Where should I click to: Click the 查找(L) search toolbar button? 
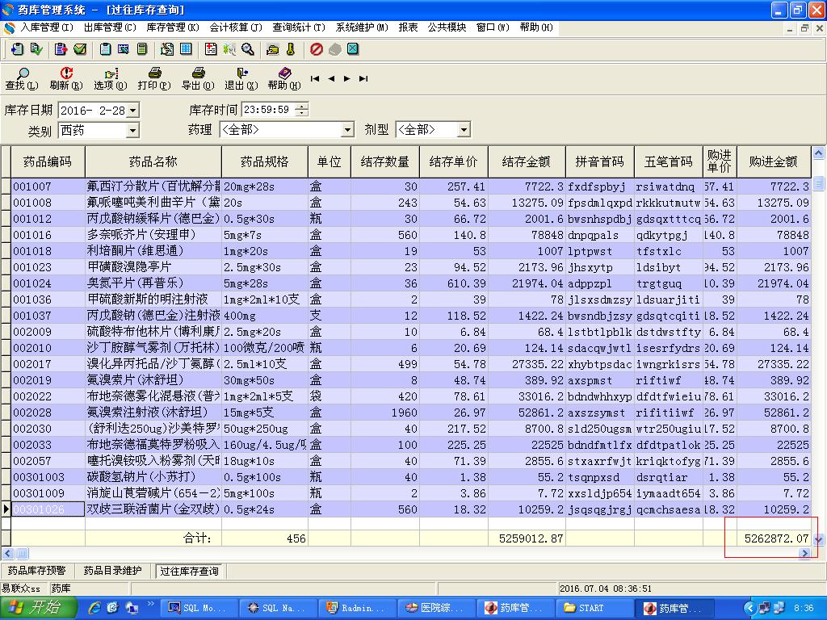(22, 78)
